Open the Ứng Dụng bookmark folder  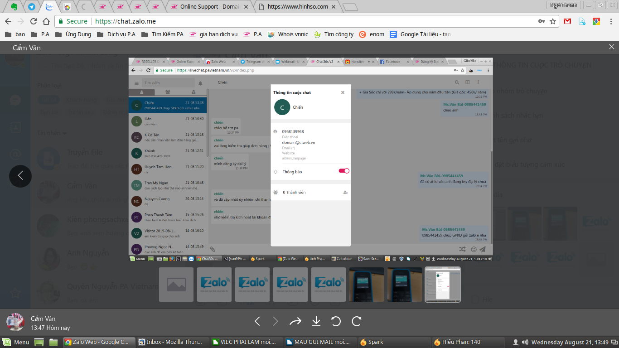coord(73,34)
